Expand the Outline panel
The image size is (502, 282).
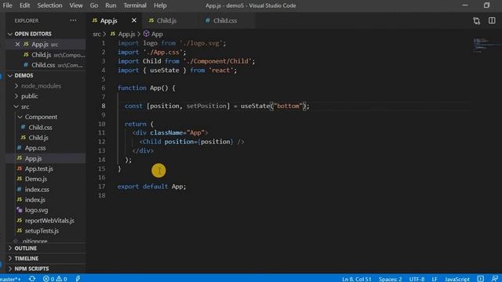click(26, 248)
